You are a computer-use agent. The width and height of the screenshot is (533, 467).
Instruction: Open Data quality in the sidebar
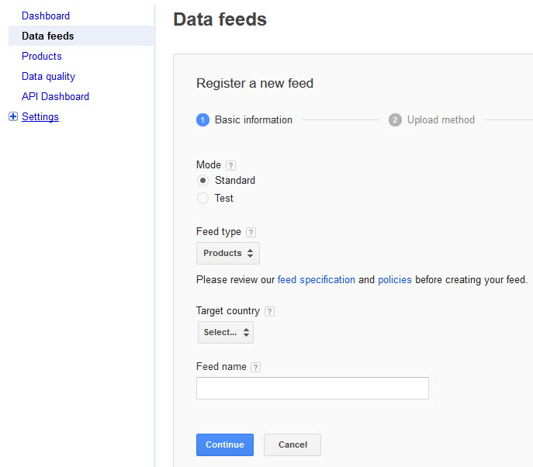click(x=49, y=77)
